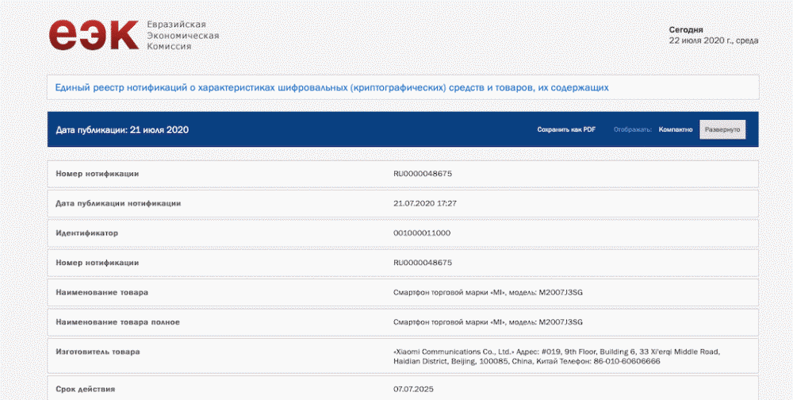Open the Единый реестр нотификаций link
The height and width of the screenshot is (400, 793).
[x=331, y=87]
